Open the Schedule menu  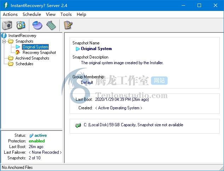(x=32, y=14)
